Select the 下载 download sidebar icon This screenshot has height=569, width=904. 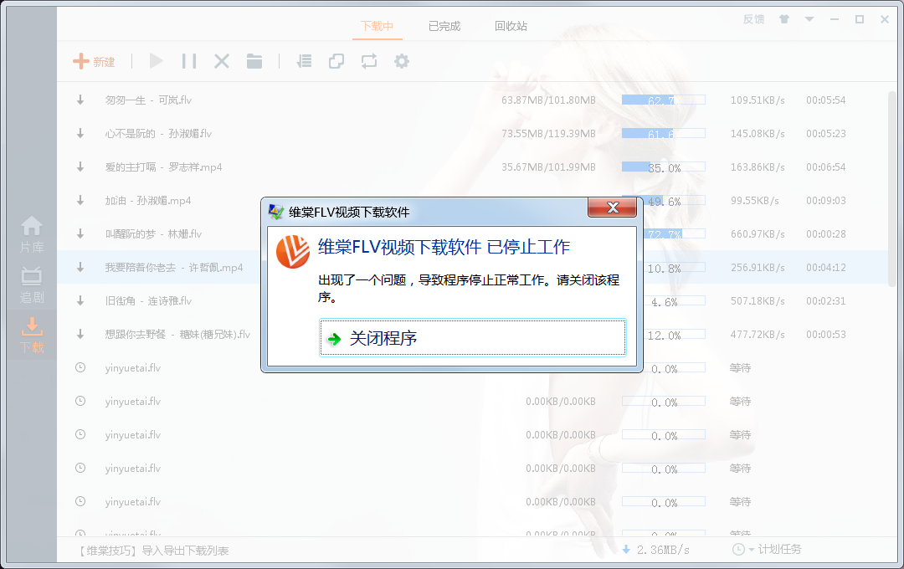[32, 335]
